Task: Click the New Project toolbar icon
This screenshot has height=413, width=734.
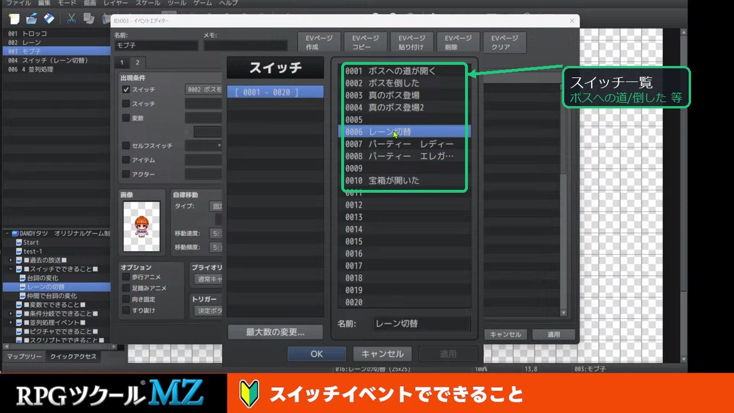Action: point(14,18)
